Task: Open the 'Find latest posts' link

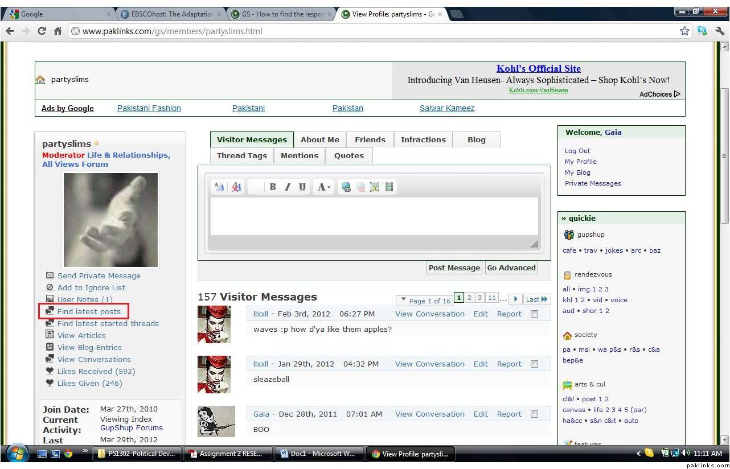Action: tap(89, 311)
